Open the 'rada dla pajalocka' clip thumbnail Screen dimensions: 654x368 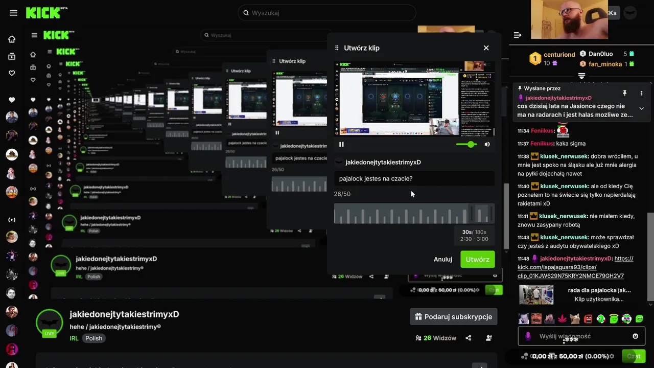tap(536, 294)
